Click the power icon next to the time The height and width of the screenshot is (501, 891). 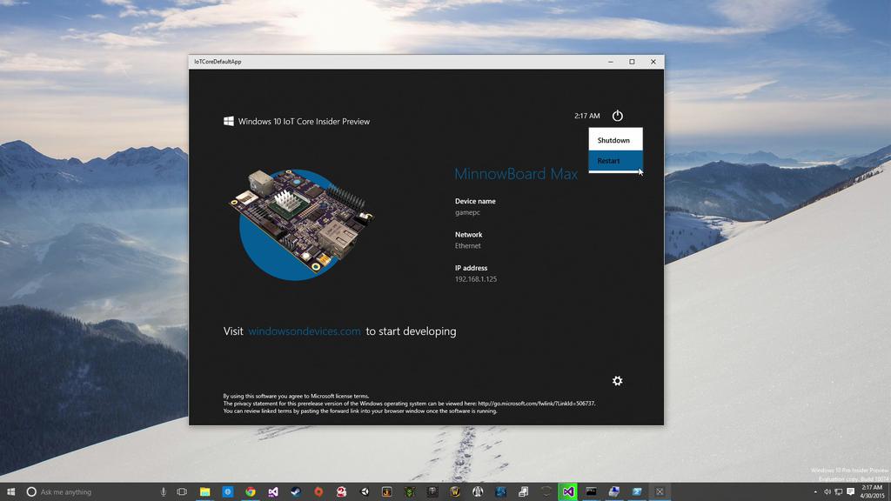pyautogui.click(x=617, y=116)
